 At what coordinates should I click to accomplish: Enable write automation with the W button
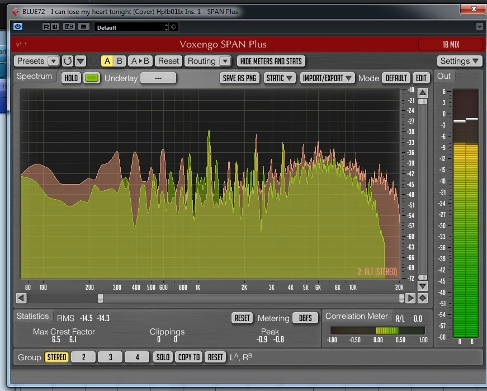pyautogui.click(x=54, y=27)
